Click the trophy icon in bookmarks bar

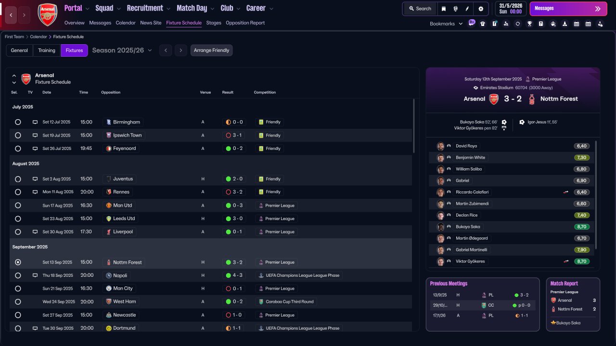[x=529, y=24]
